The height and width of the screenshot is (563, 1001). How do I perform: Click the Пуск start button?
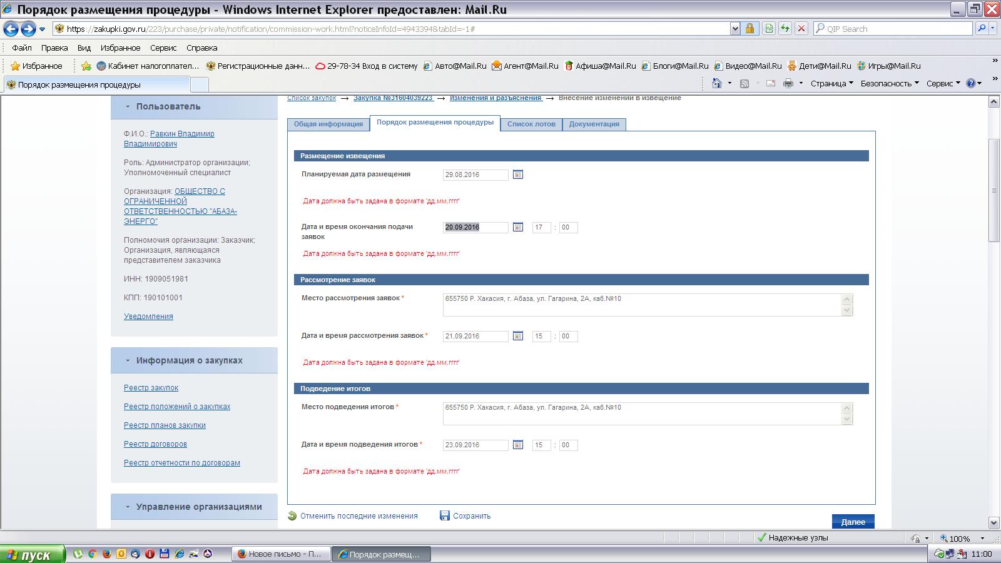tap(33, 554)
